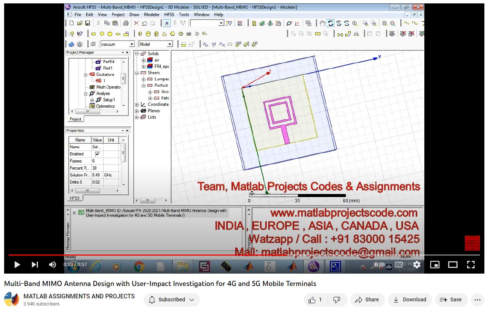This screenshot has width=487, height=310.
Task: Select the Draw cylinder tool
Action: 148,34
